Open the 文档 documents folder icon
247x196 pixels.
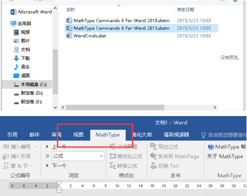[16, 50]
